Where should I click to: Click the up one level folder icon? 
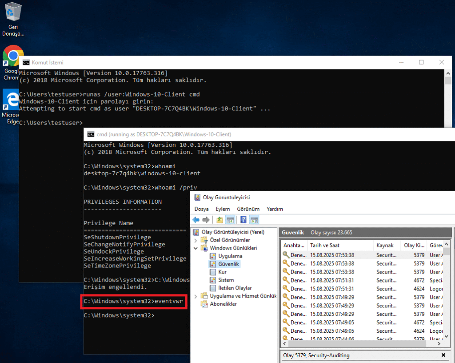point(220,220)
